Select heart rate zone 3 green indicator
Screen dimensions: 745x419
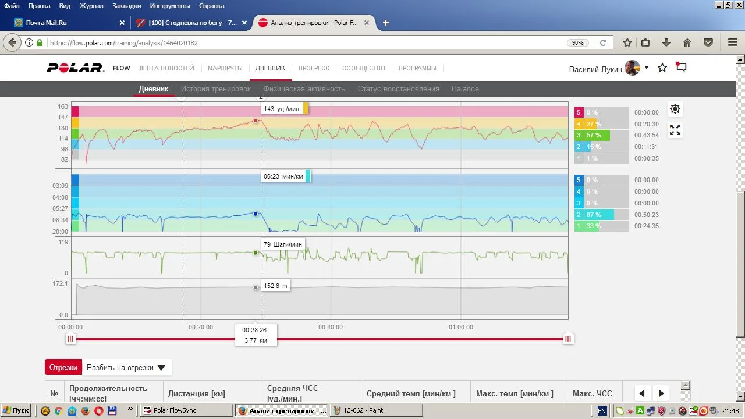point(579,136)
